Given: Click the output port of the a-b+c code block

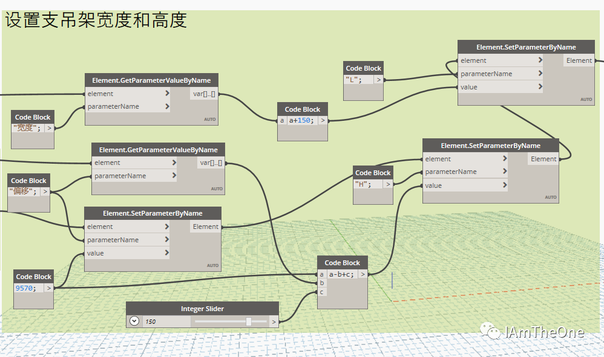Looking at the screenshot, I should (x=363, y=274).
